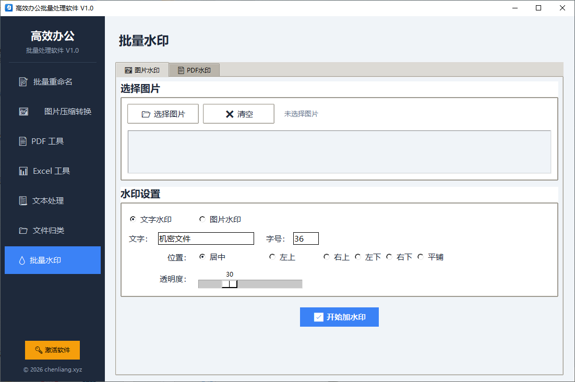
Task: Click the 选择图片 button
Action: pos(163,114)
